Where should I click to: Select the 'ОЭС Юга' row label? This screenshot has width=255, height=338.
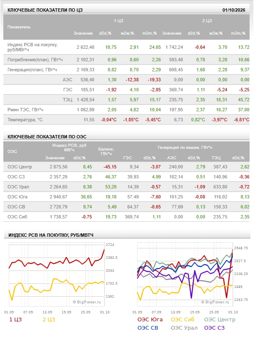click(17, 197)
